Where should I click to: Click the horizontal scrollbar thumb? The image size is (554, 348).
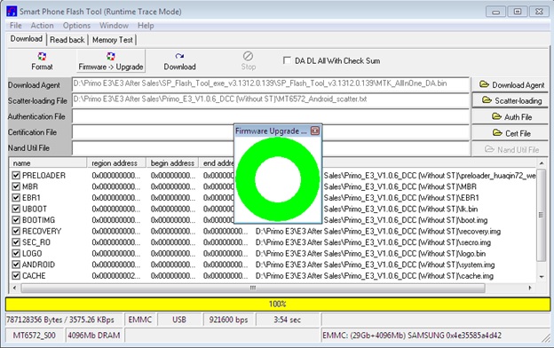tap(253, 289)
